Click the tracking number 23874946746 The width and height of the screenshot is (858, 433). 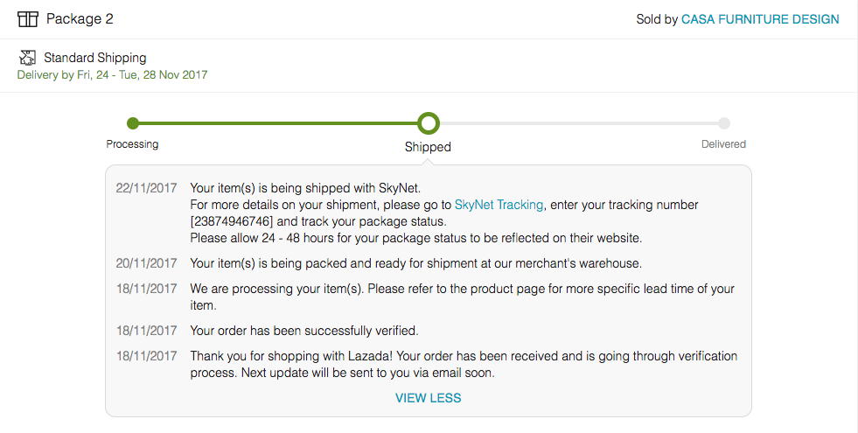[232, 221]
